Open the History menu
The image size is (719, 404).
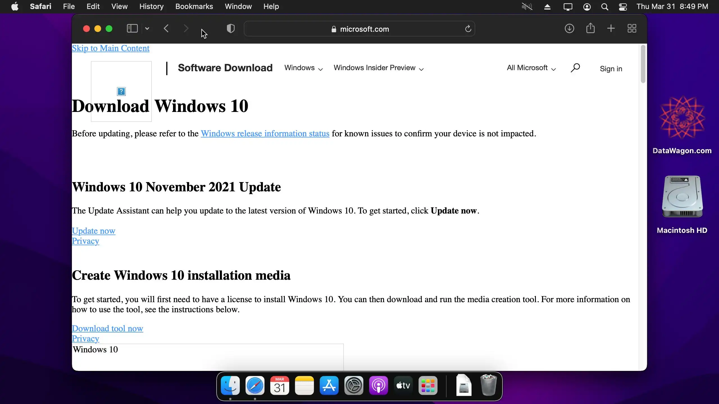151,6
